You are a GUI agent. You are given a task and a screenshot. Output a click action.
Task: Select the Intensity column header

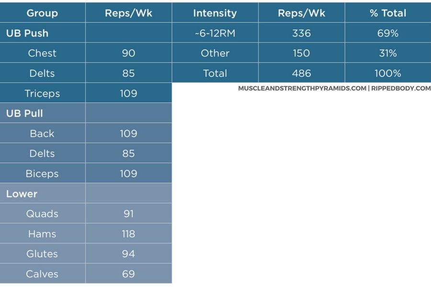215,13
